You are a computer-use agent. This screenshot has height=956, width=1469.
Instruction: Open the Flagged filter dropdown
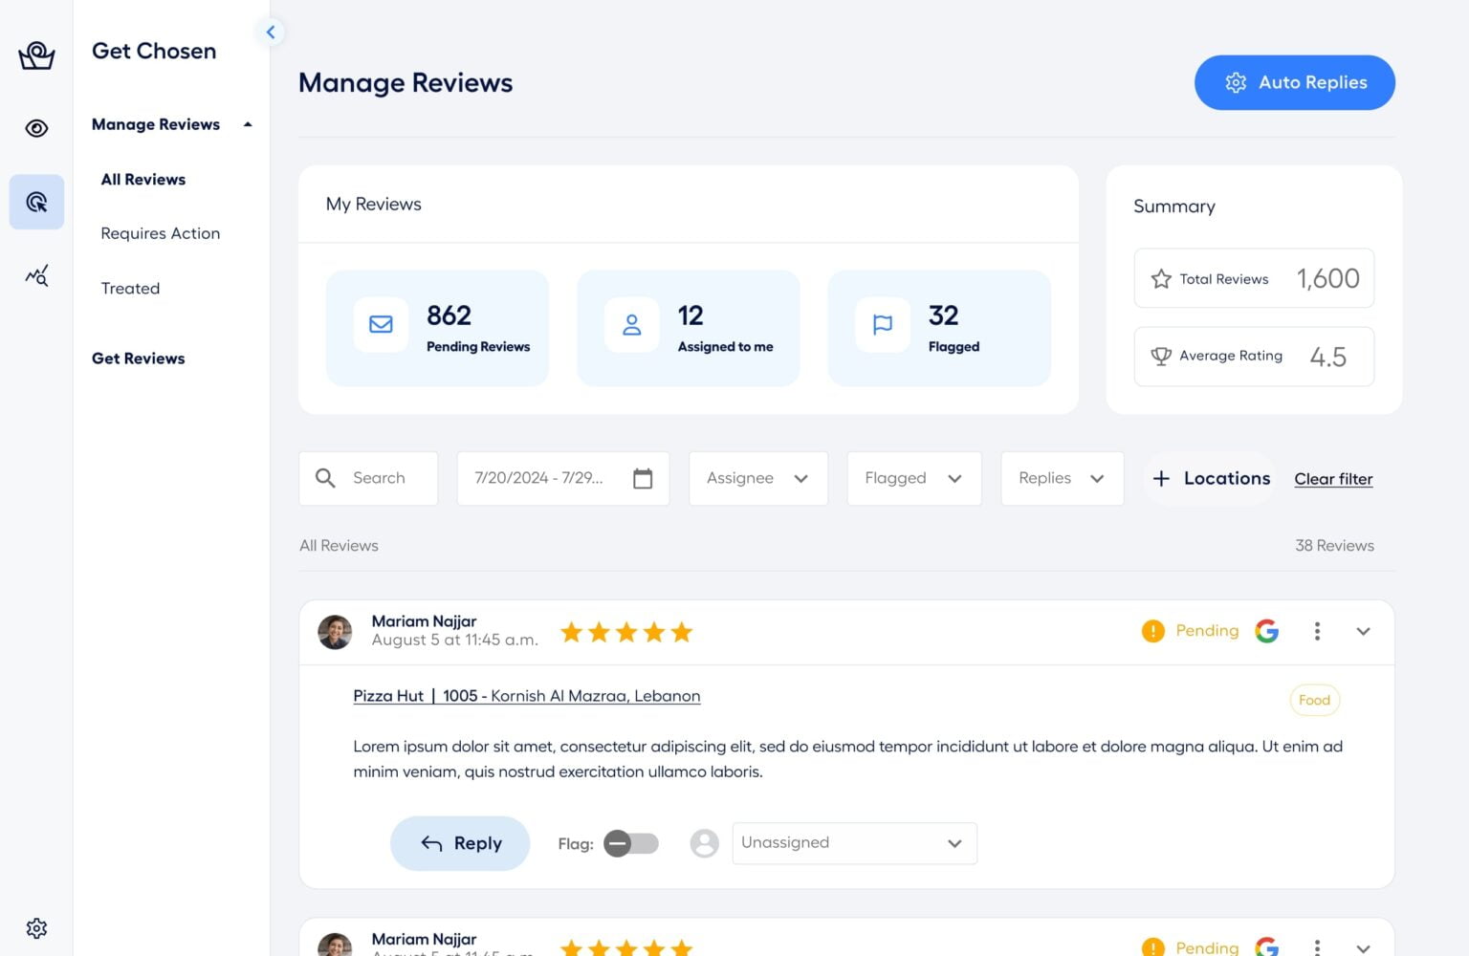tap(913, 478)
